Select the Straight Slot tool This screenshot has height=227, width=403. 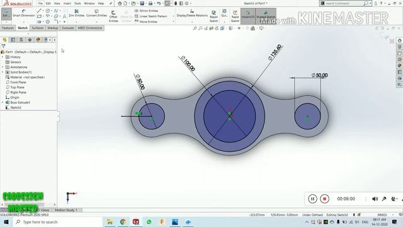coord(39,22)
